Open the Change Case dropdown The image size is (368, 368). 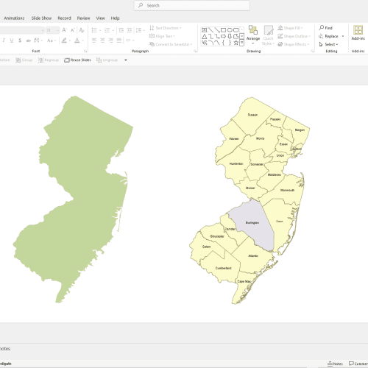tap(52, 40)
